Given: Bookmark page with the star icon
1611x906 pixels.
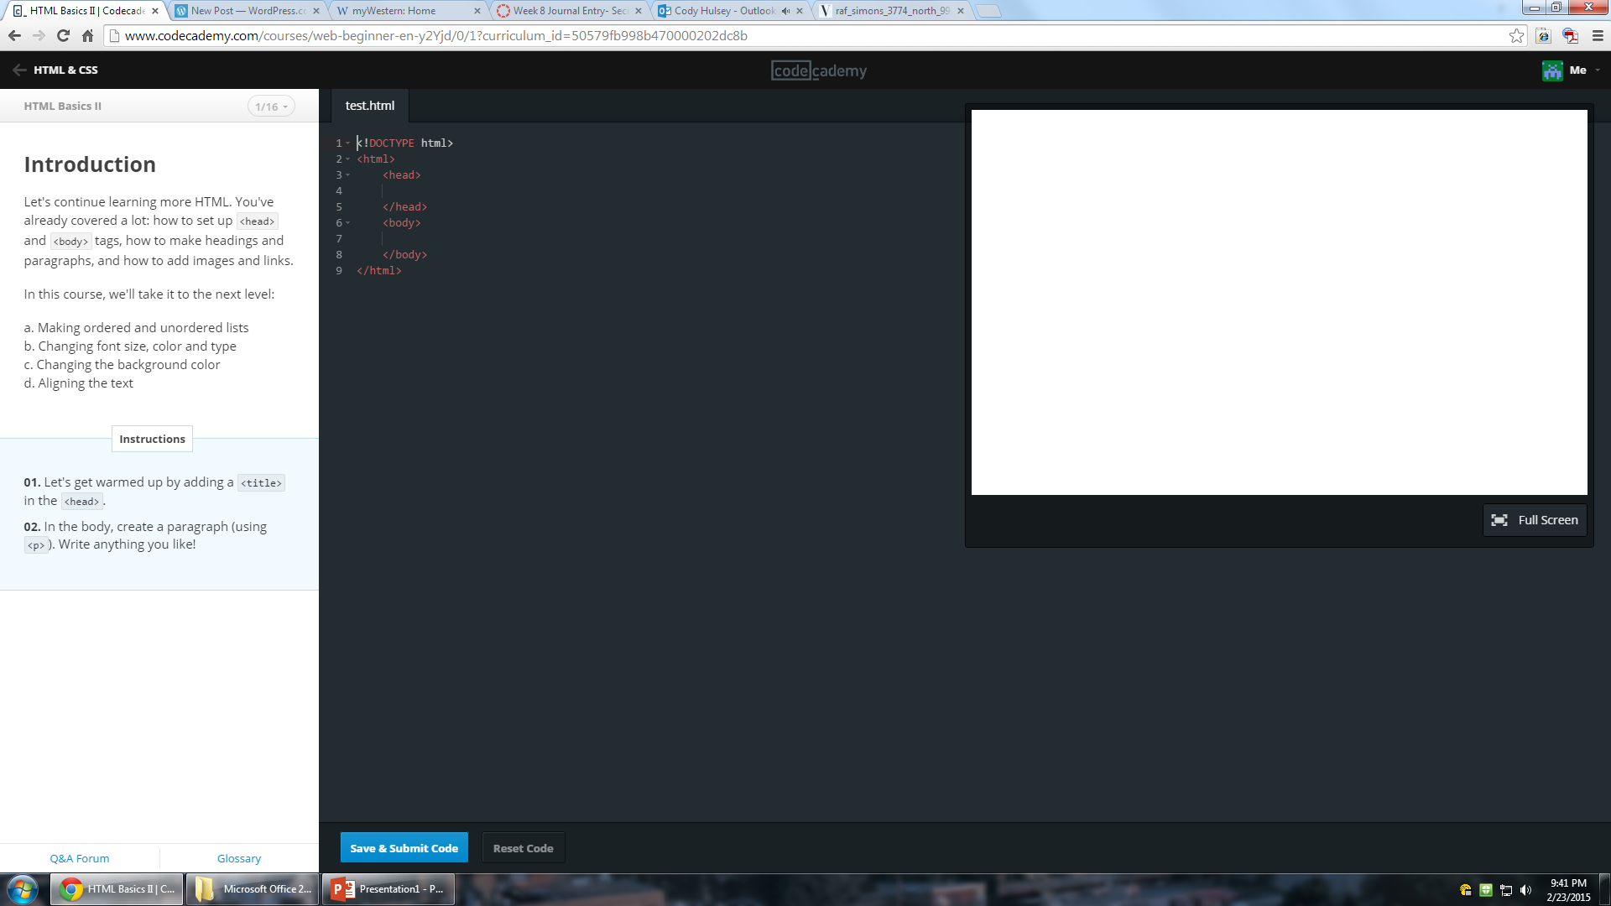Looking at the screenshot, I should (x=1516, y=36).
